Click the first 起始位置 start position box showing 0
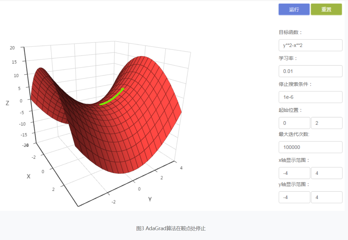 point(294,123)
